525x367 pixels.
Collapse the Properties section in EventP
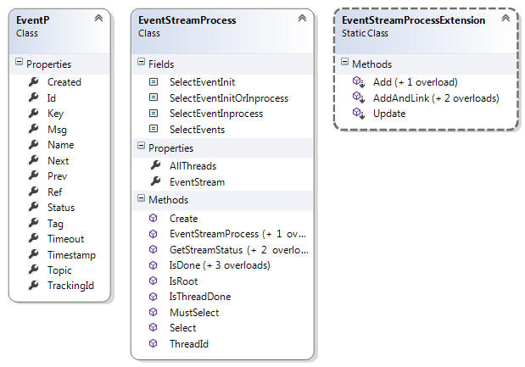[x=20, y=62]
